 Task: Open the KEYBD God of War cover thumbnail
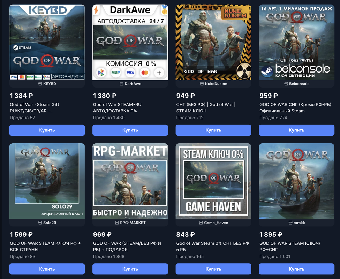[47, 42]
